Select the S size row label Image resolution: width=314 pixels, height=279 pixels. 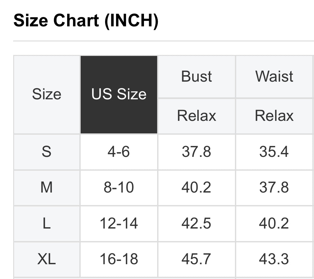(x=47, y=151)
